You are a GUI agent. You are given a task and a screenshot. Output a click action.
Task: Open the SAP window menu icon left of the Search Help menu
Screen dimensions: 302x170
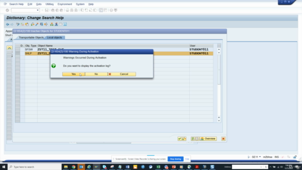coord(5,4)
